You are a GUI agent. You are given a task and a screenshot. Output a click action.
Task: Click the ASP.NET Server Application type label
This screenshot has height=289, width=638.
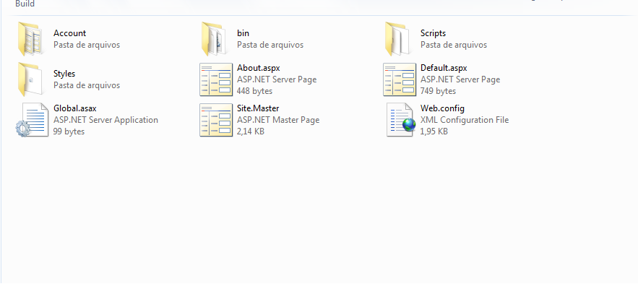click(105, 120)
